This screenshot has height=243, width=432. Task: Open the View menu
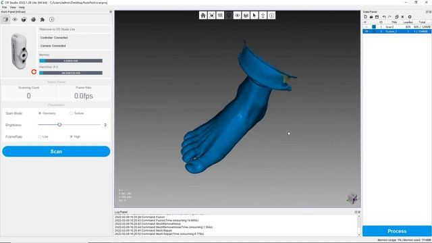pos(13,7)
